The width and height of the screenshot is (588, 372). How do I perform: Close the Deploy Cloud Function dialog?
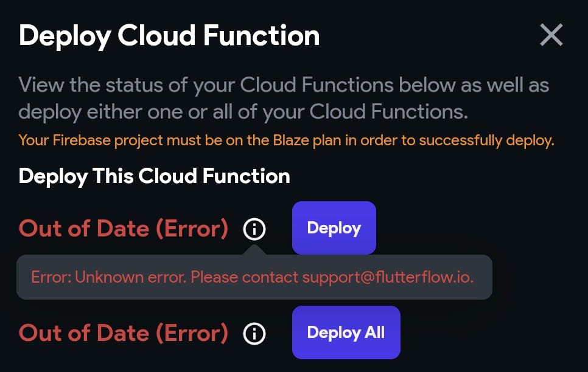551,36
